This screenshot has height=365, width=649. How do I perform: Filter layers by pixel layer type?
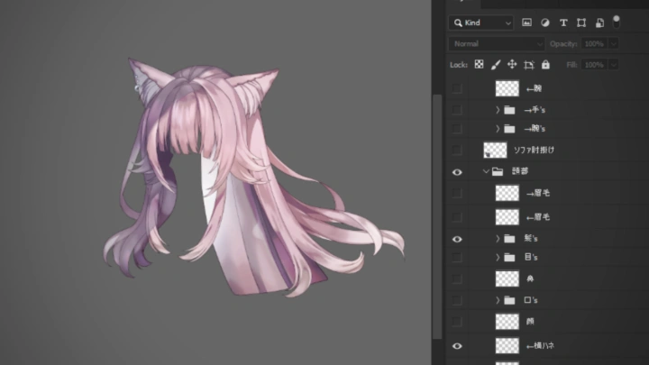pyautogui.click(x=527, y=23)
